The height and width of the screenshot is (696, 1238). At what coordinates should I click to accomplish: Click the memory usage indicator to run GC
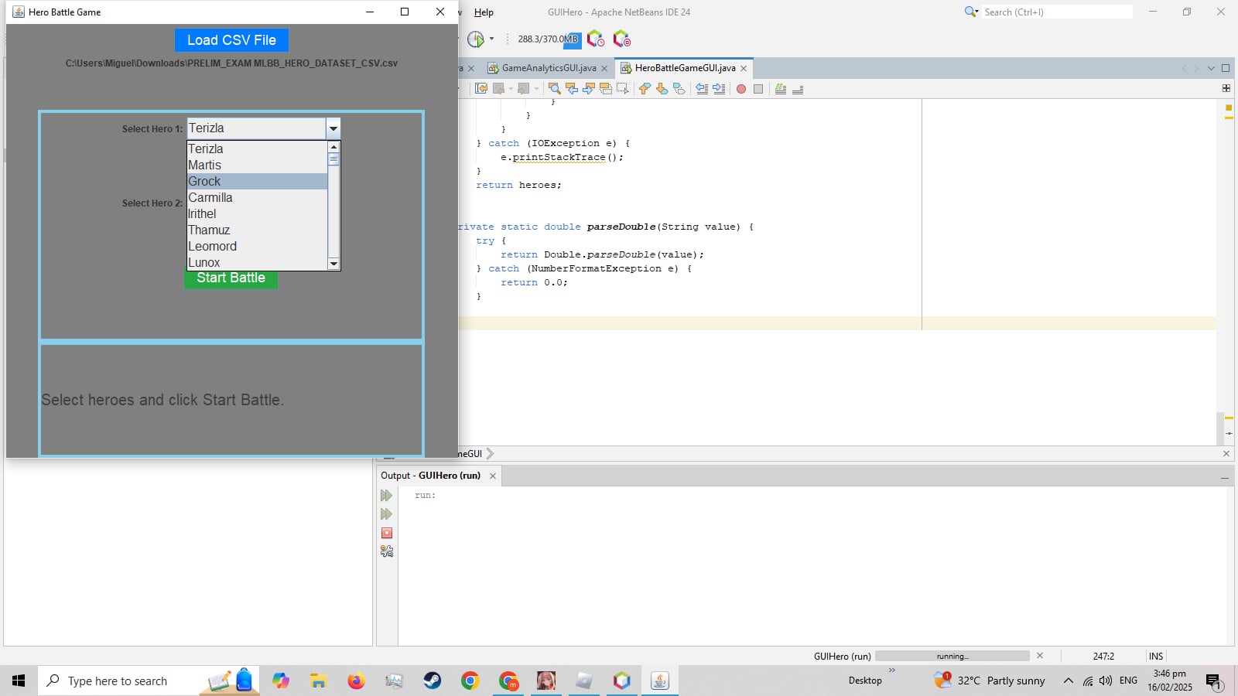pos(549,39)
